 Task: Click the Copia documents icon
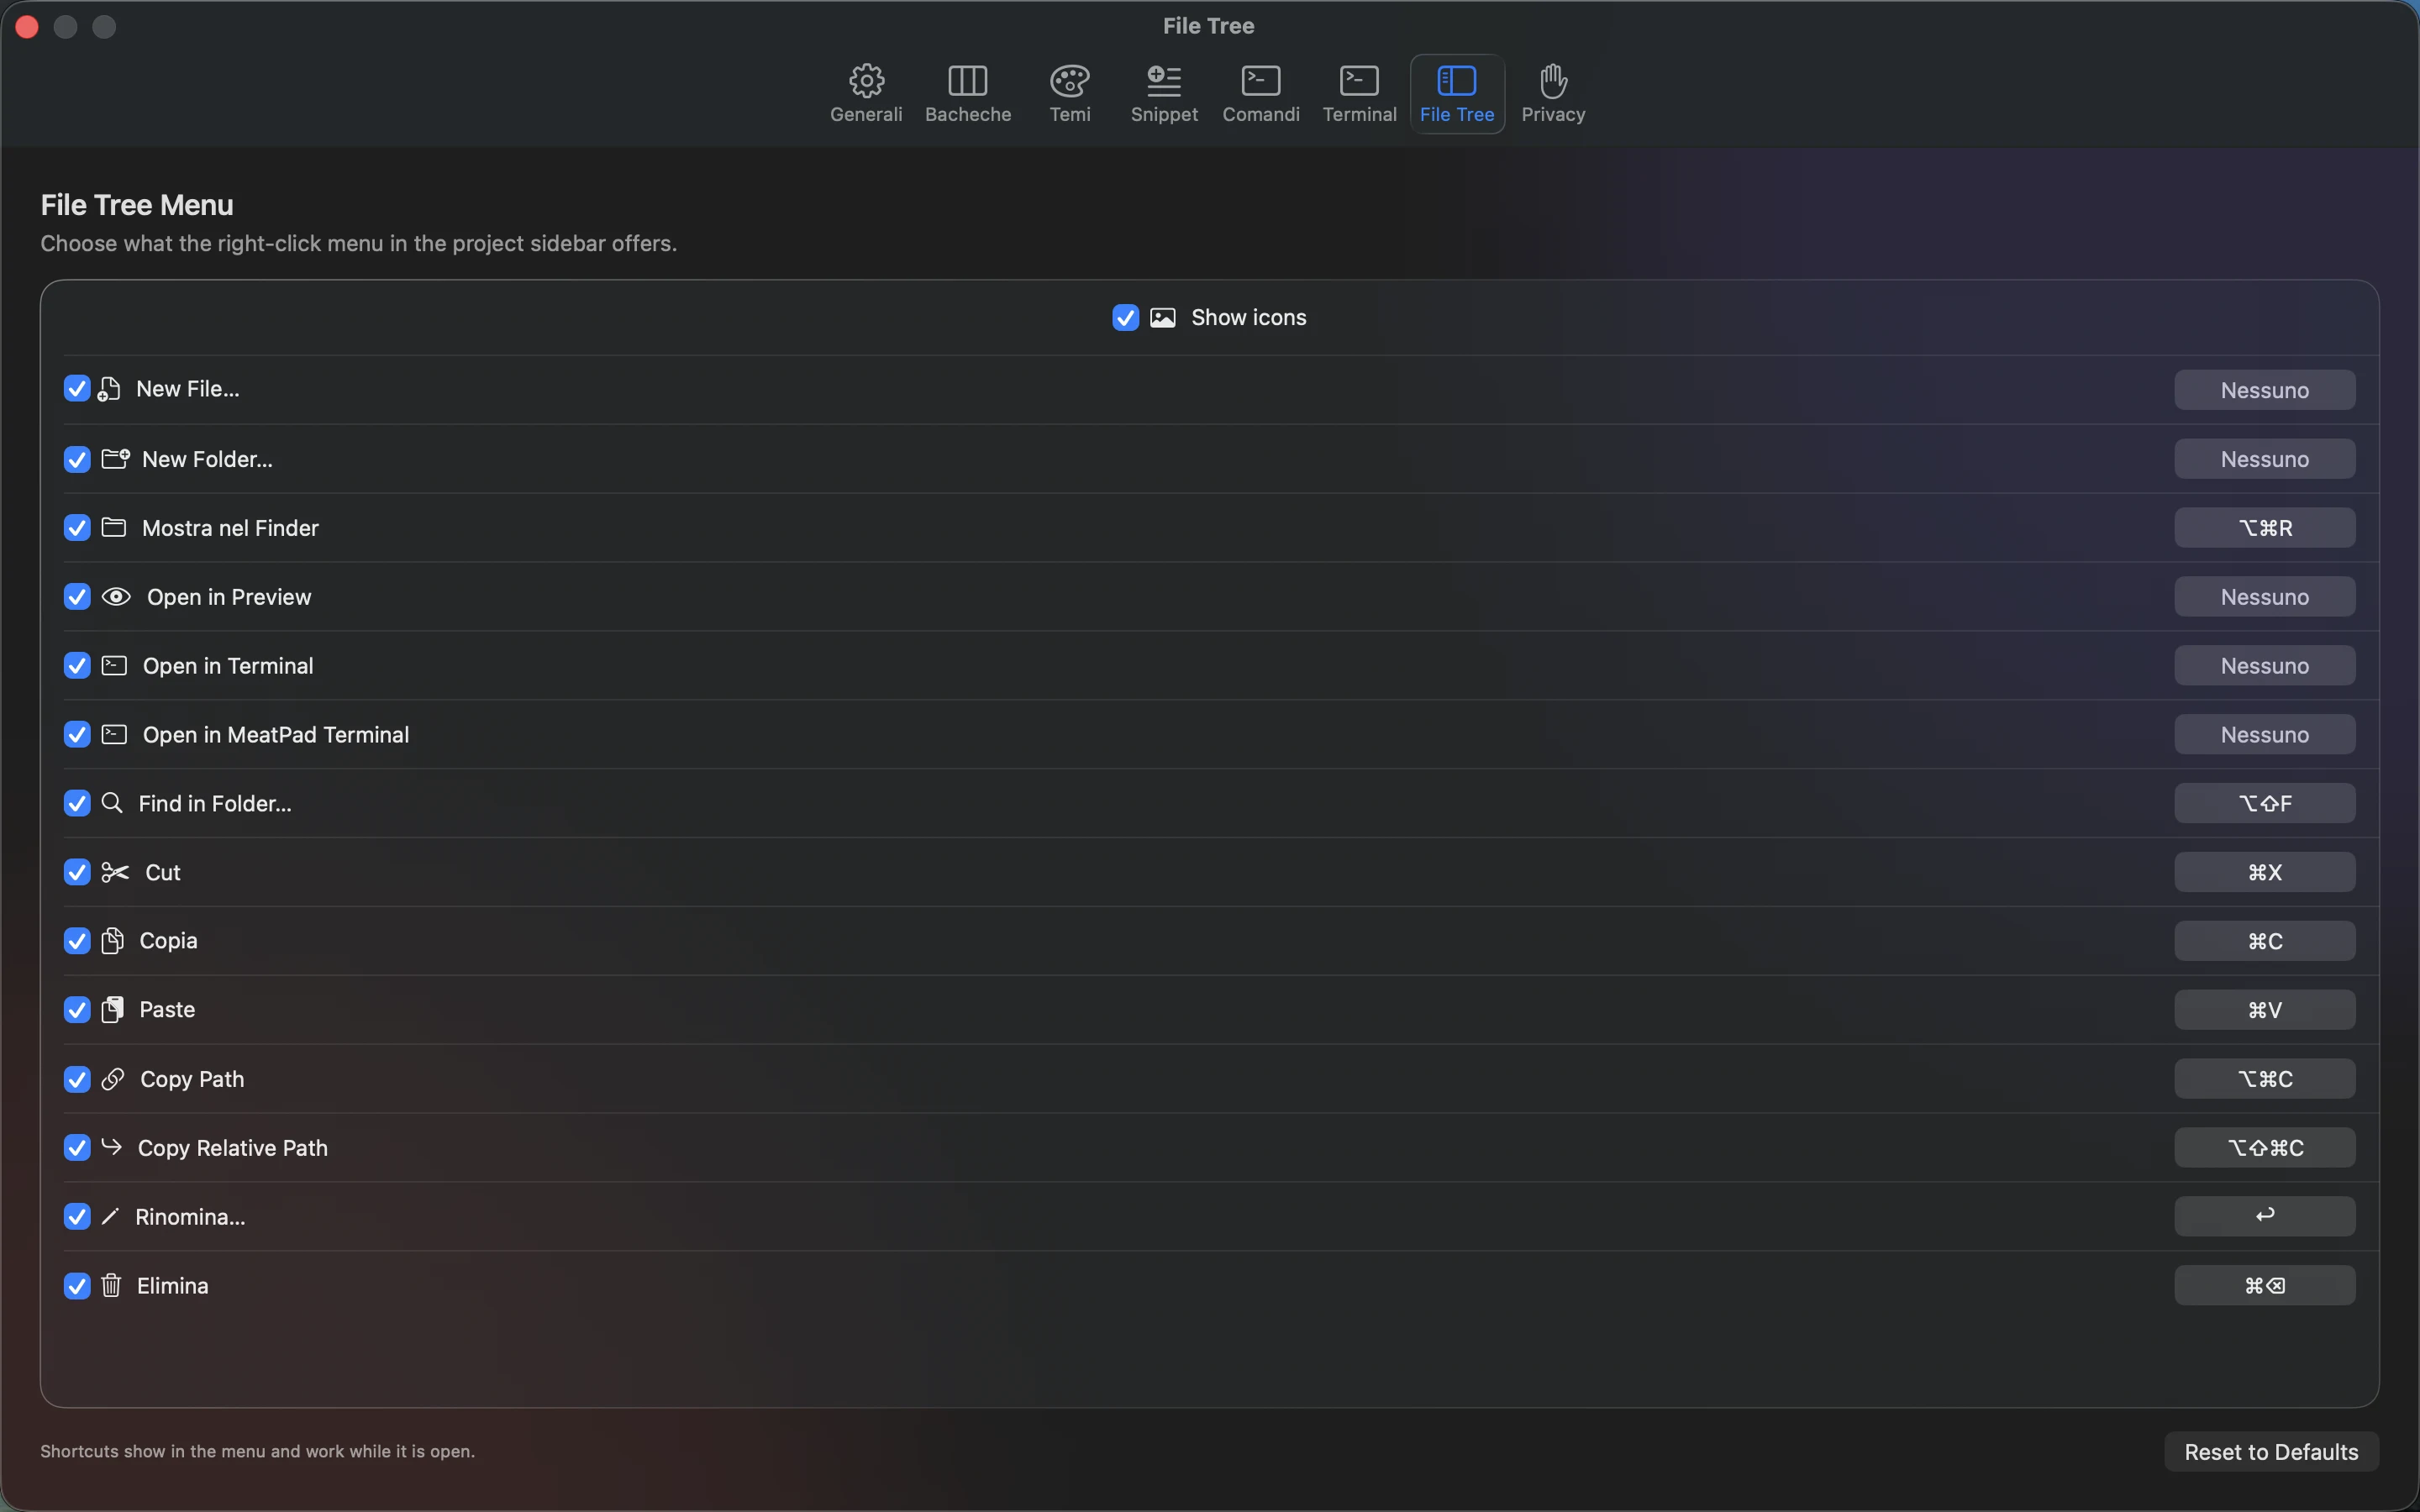(112, 941)
